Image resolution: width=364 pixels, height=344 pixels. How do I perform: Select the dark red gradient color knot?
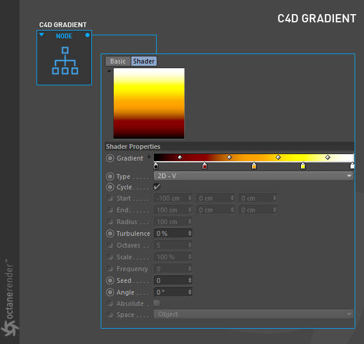coord(204,166)
